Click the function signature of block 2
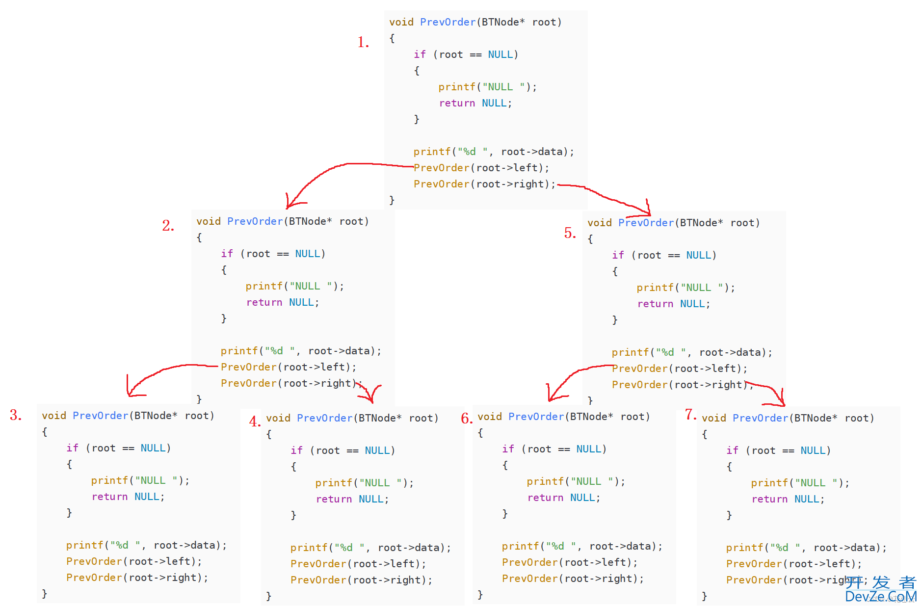 pos(283,221)
